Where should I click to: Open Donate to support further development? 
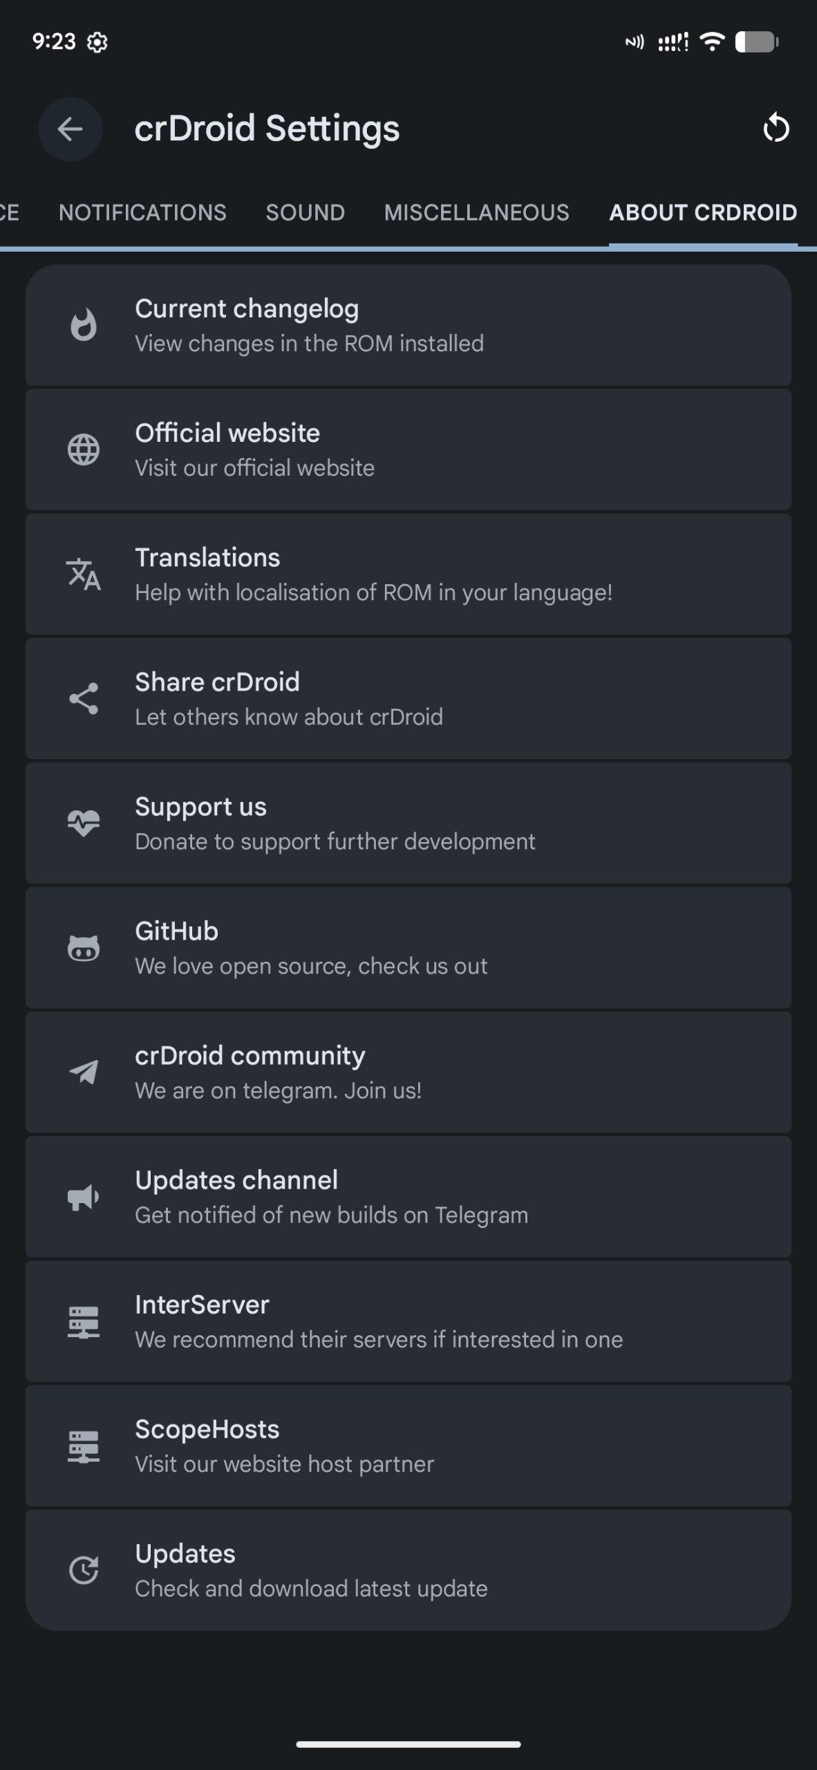[408, 823]
